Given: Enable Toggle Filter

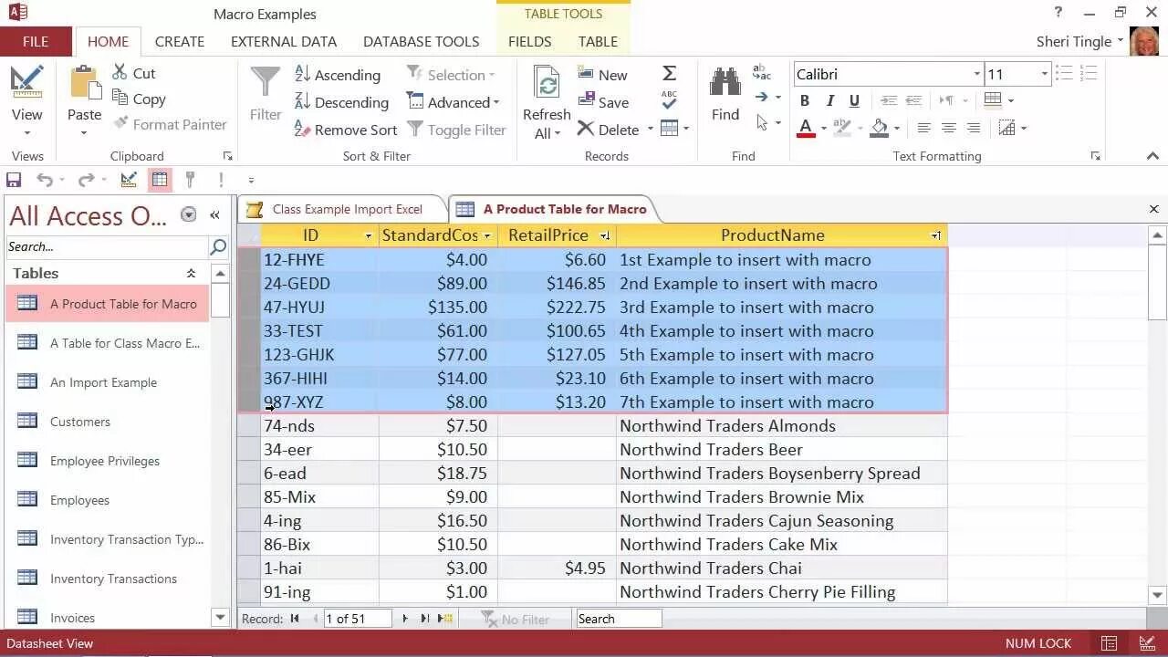Looking at the screenshot, I should [x=457, y=130].
